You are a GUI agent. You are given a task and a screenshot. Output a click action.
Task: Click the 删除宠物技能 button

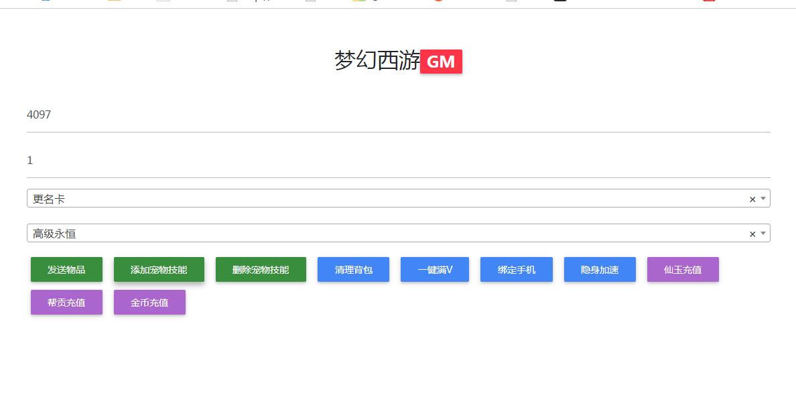pyautogui.click(x=261, y=270)
